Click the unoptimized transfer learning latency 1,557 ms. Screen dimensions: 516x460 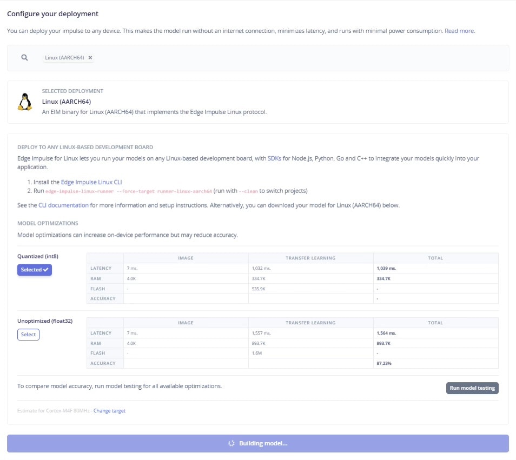coord(261,333)
